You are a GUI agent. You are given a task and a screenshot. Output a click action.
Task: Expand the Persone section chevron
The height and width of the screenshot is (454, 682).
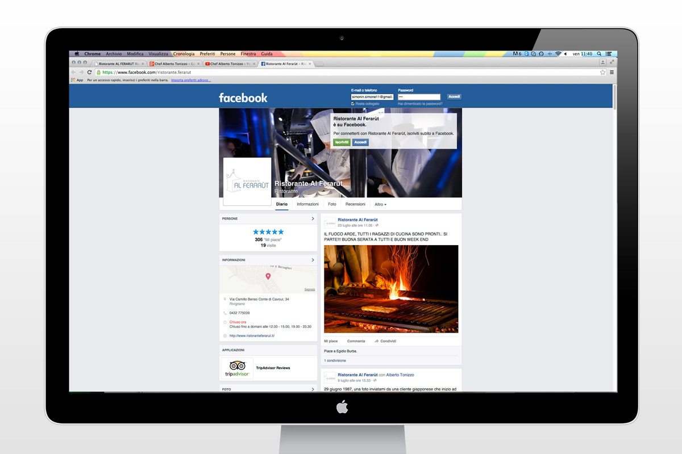pyautogui.click(x=313, y=218)
